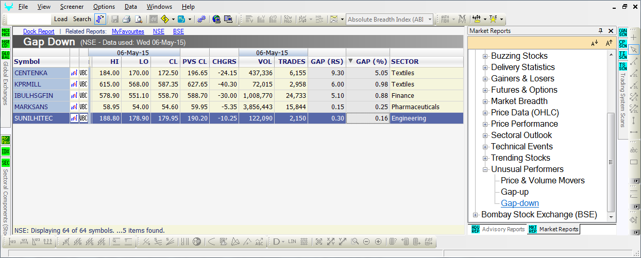The image size is (641, 258).
Task: Select the MARKSANS symbol row
Action: point(238,107)
